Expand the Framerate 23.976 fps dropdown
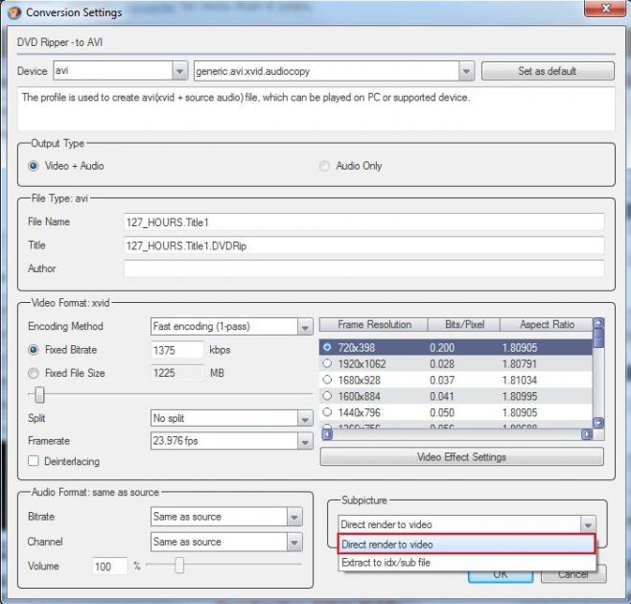The image size is (631, 604). pos(305,442)
